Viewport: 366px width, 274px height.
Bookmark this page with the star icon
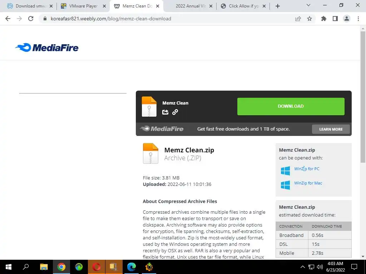[310, 19]
